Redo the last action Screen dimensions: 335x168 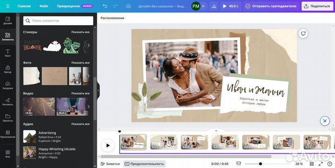tap(115, 6)
